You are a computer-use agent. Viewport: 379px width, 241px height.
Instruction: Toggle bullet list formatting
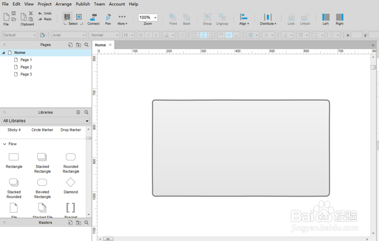(x=182, y=35)
